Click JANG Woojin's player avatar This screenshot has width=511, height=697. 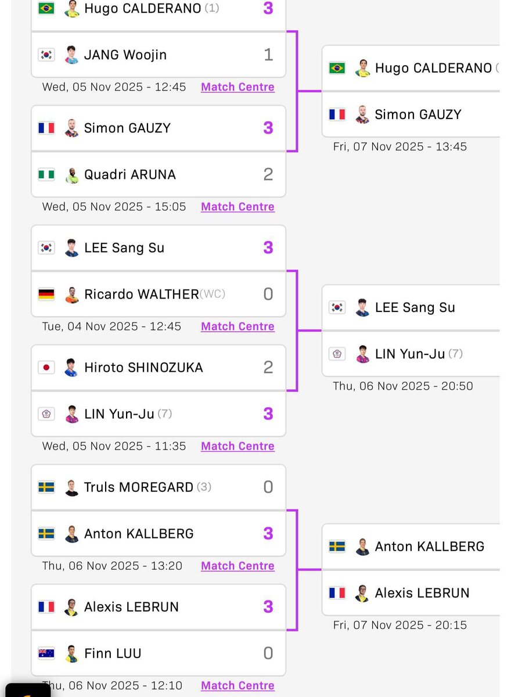pos(71,55)
